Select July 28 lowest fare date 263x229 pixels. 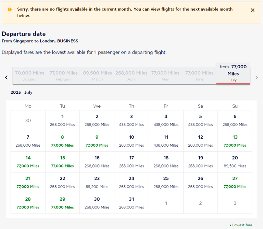(x=28, y=203)
